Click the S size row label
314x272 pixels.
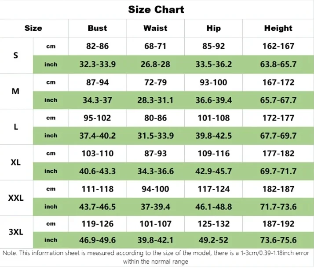(16, 55)
